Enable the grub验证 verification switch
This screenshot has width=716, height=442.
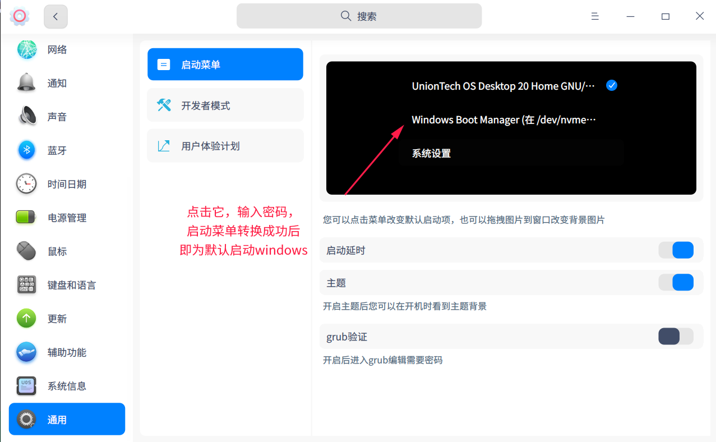pos(676,336)
